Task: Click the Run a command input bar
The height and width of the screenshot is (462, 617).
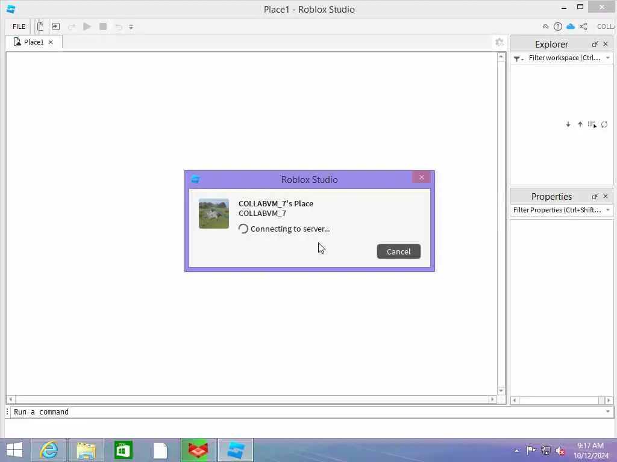Action: (x=309, y=411)
